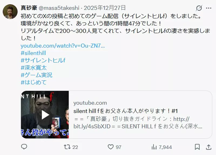Open the #ゲーム実況 hashtag
This screenshot has height=155, width=216.
pos(36,75)
